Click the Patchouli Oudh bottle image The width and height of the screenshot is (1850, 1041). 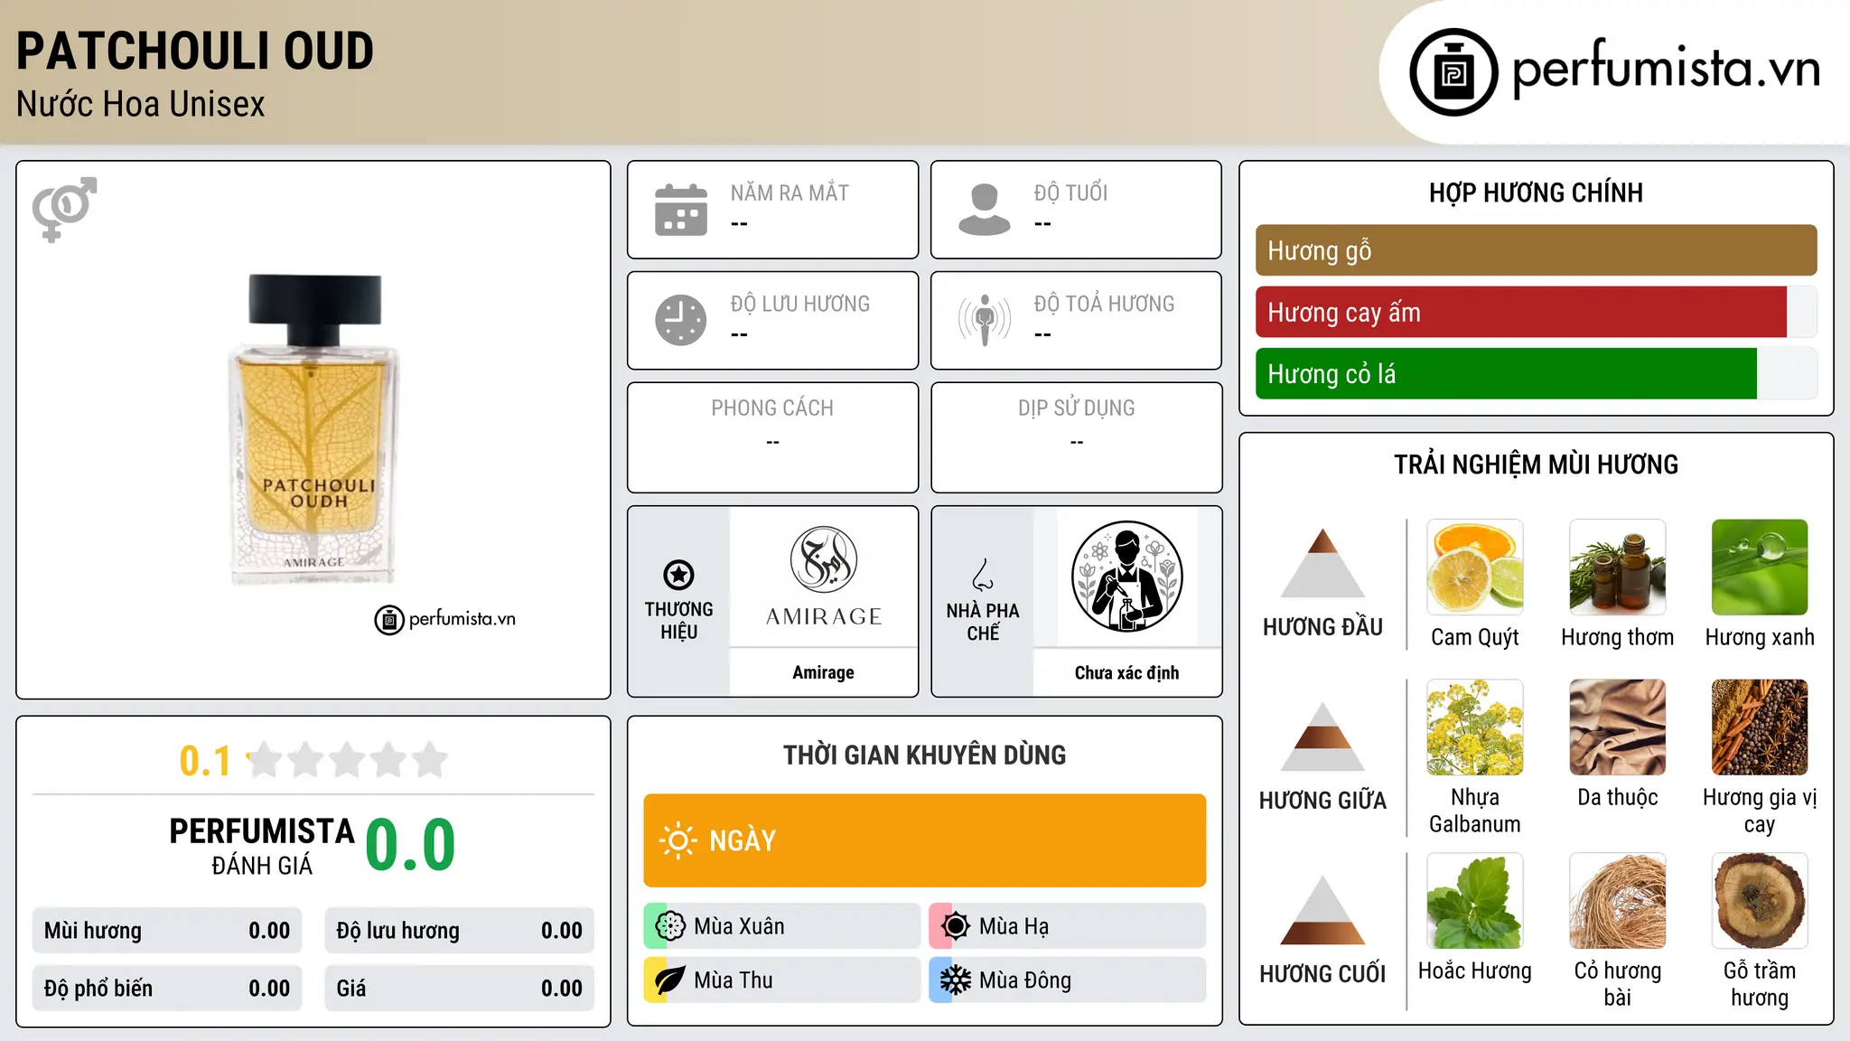tap(313, 429)
